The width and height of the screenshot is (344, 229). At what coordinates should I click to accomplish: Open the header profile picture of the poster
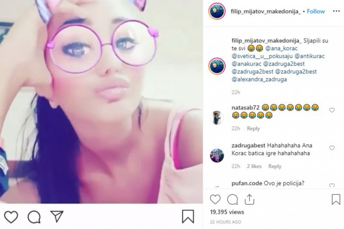point(217,11)
